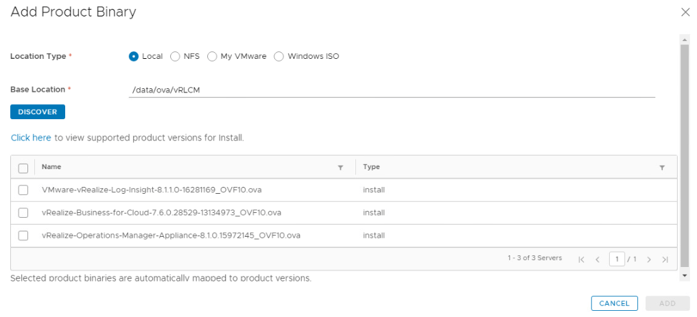The width and height of the screenshot is (697, 317).
Task: Open the Type column filter
Action: tap(662, 167)
